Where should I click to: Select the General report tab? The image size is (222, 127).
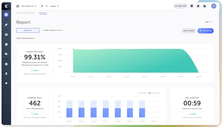[x=28, y=30]
